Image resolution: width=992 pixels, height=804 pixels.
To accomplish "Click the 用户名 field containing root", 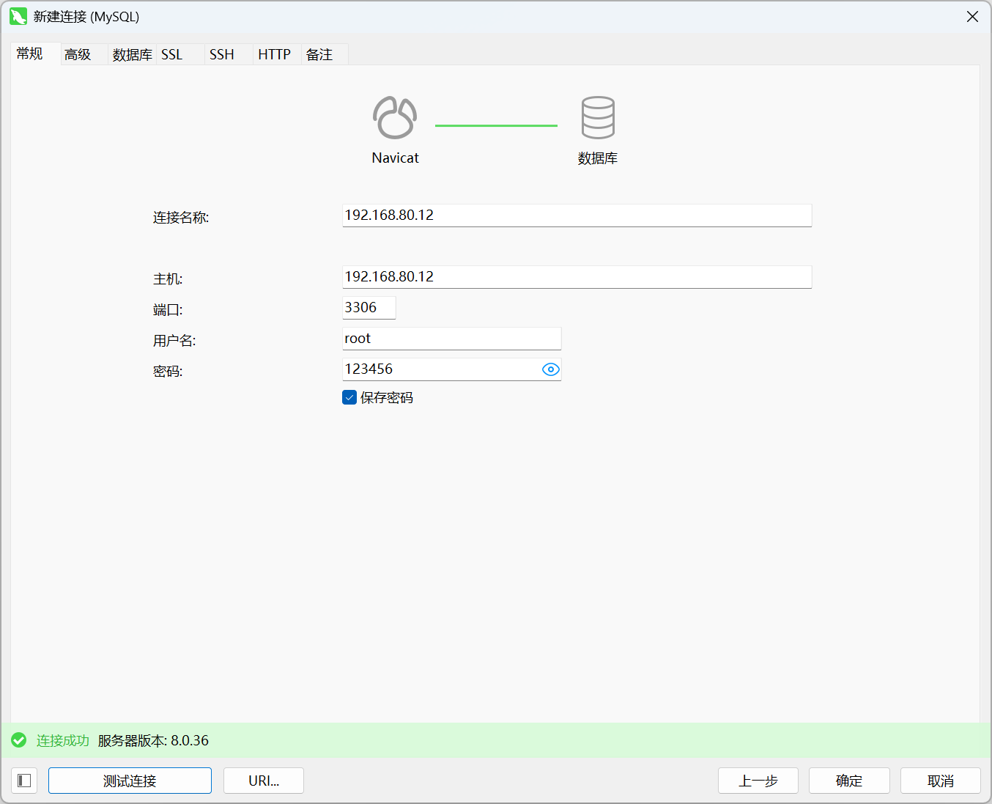I will pyautogui.click(x=451, y=339).
